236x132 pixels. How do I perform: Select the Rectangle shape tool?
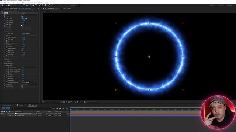coord(30,5)
